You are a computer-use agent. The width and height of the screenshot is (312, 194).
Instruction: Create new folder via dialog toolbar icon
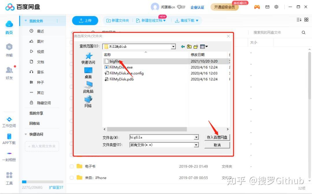[x=196, y=47]
